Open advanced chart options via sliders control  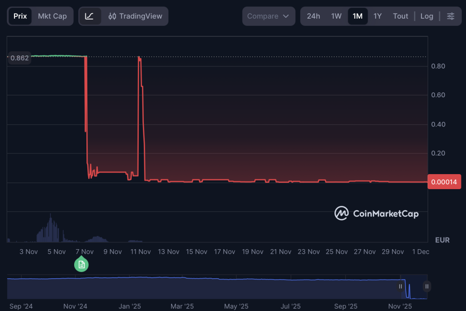coord(450,16)
